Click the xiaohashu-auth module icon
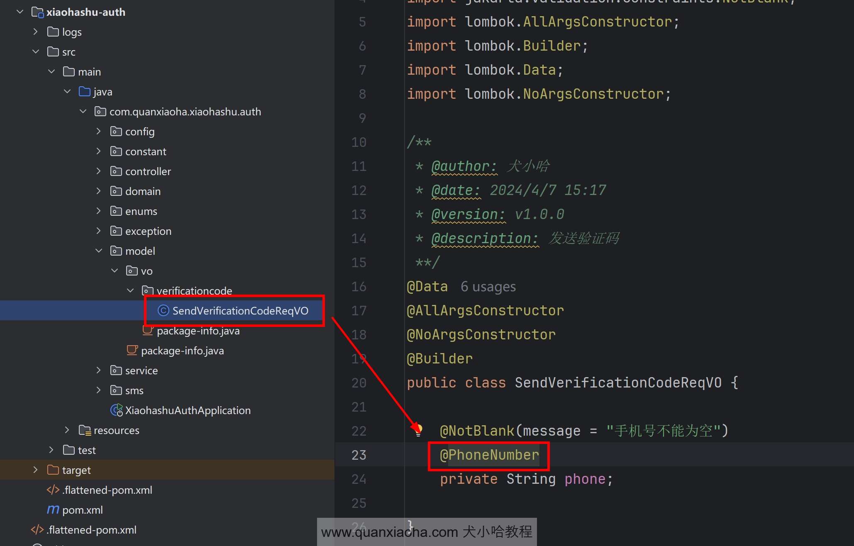 [37, 12]
